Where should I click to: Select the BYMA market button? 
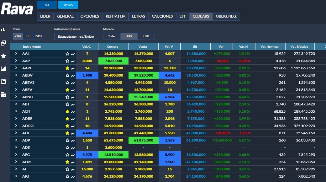click(x=68, y=5)
